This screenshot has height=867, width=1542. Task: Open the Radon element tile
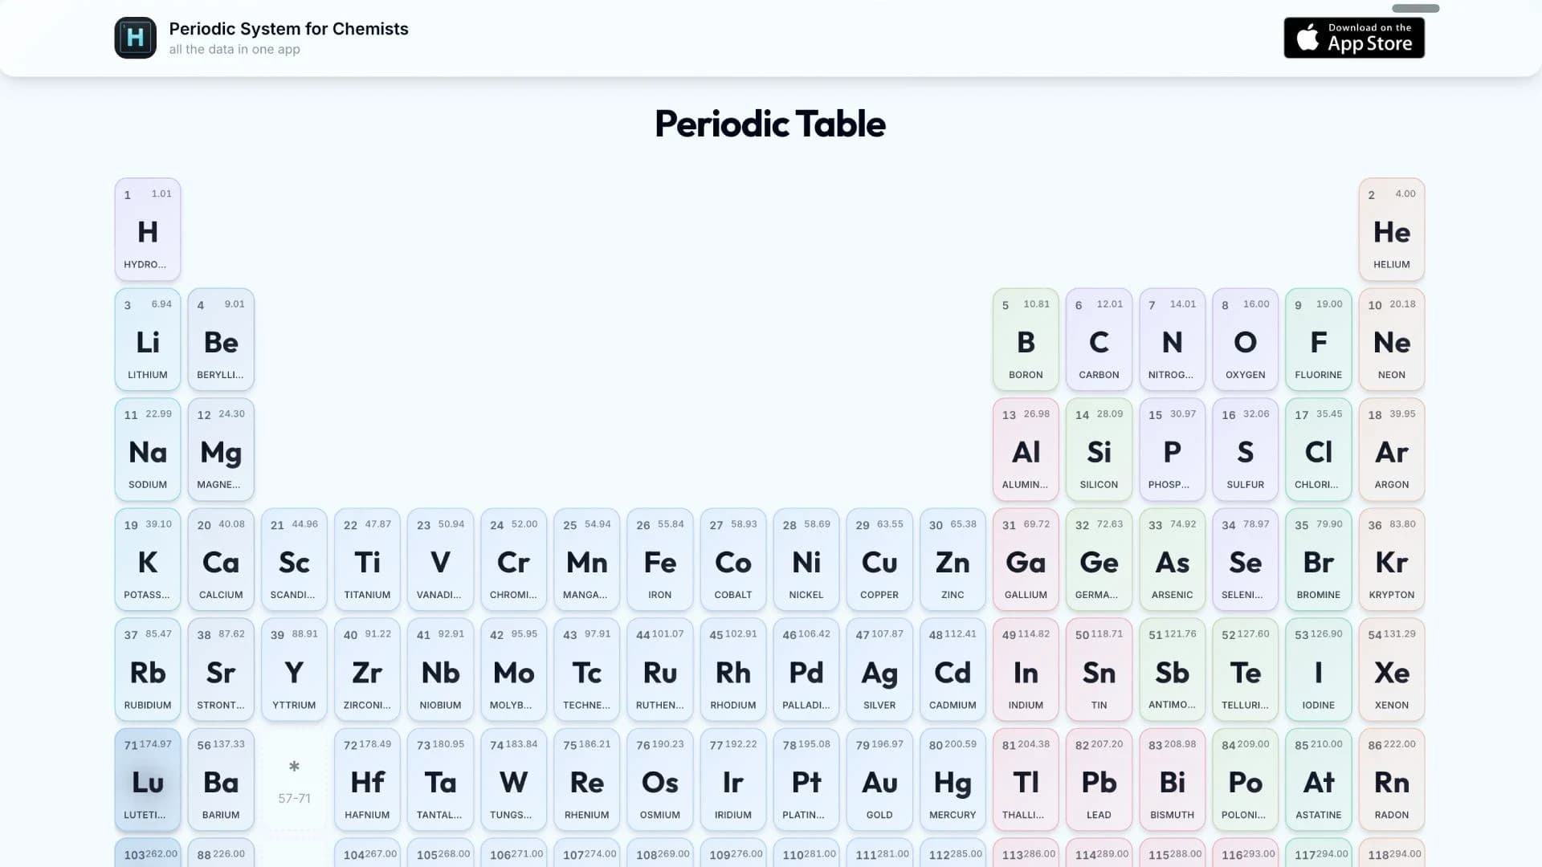[1392, 779]
